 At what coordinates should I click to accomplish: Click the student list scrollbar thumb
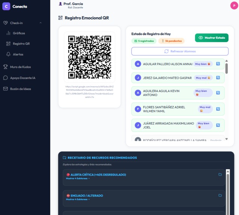click(x=227, y=69)
